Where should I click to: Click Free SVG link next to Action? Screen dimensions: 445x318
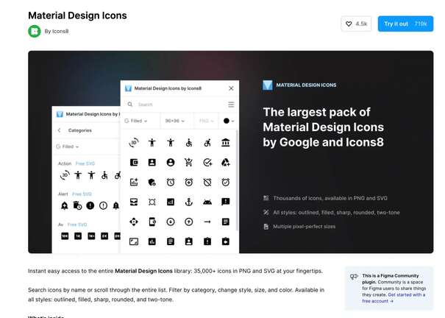85,163
